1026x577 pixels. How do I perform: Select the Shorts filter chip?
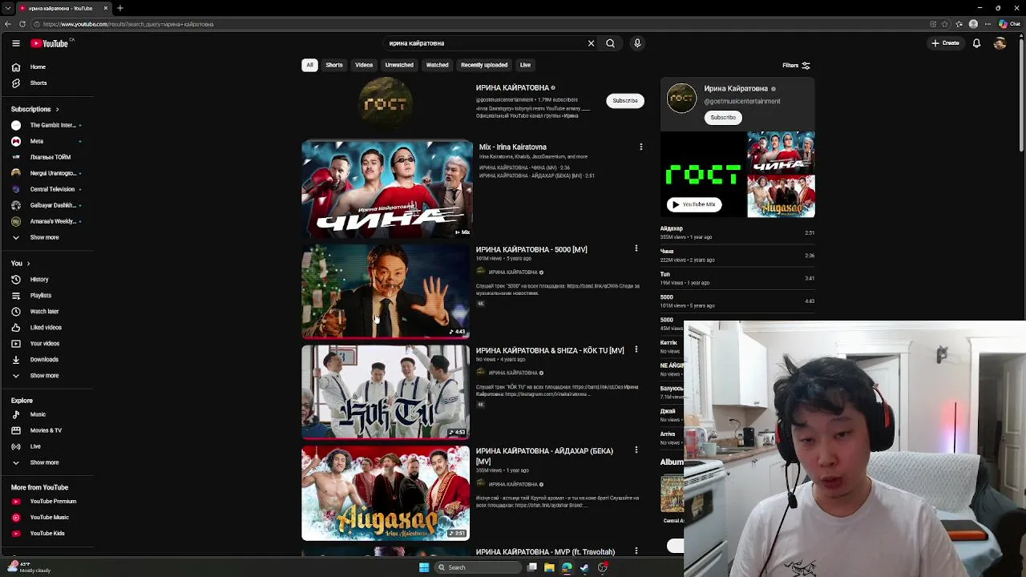334,65
